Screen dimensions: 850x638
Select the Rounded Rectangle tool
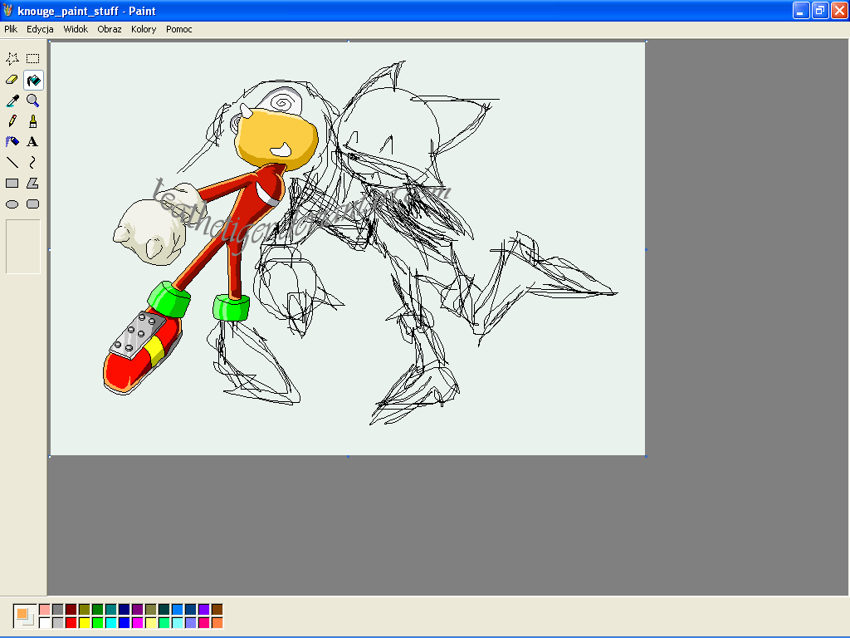pos(33,204)
